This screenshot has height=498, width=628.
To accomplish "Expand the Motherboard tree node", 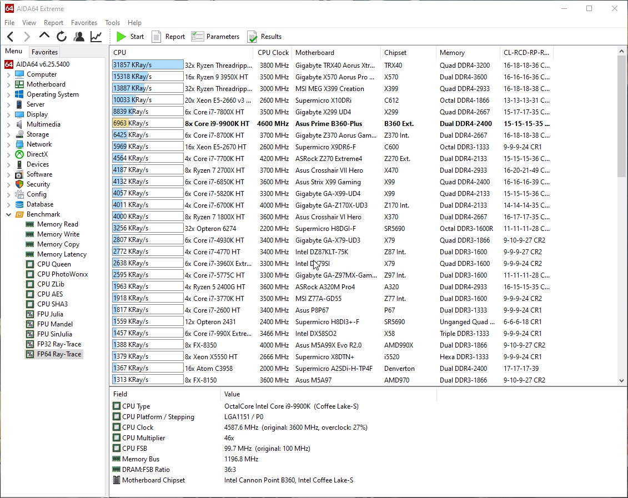I will click(x=9, y=84).
